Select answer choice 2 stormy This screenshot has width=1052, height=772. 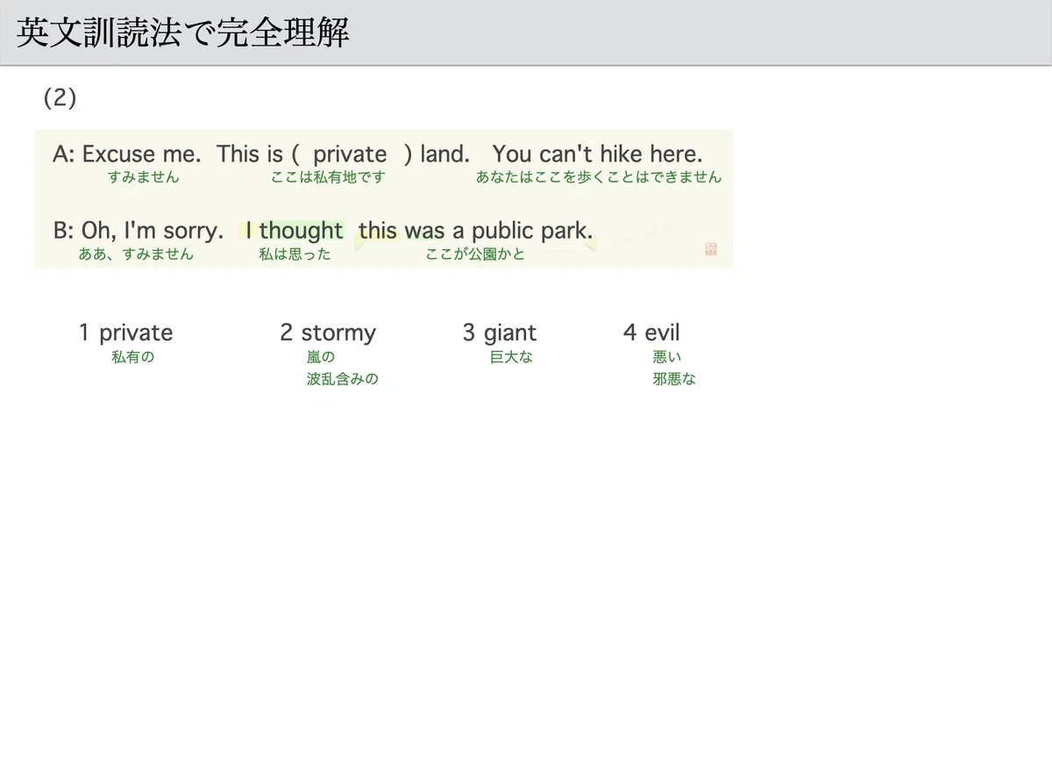[x=328, y=332]
